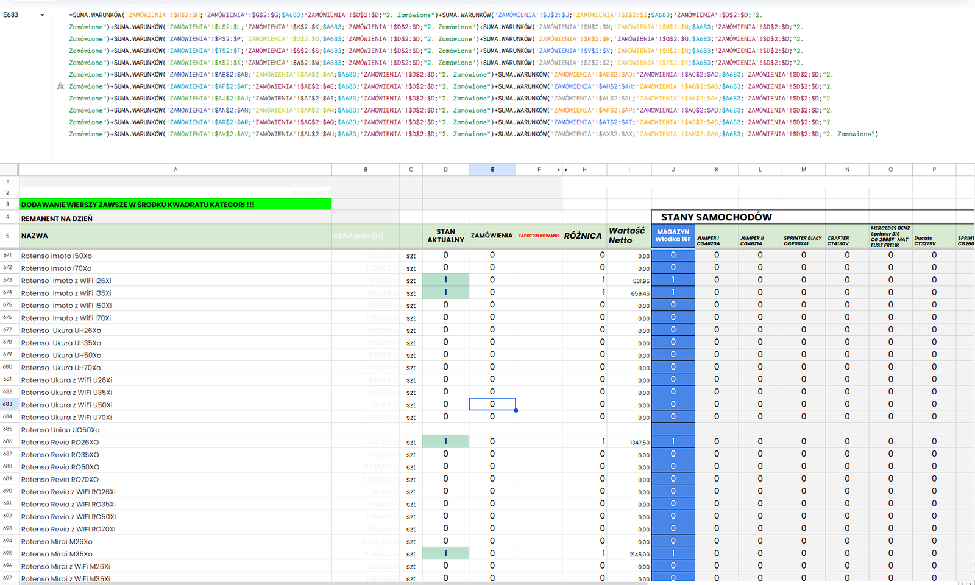Select column J header

[673, 170]
